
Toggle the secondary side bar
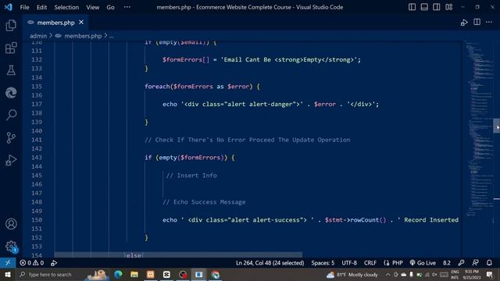(x=437, y=7)
